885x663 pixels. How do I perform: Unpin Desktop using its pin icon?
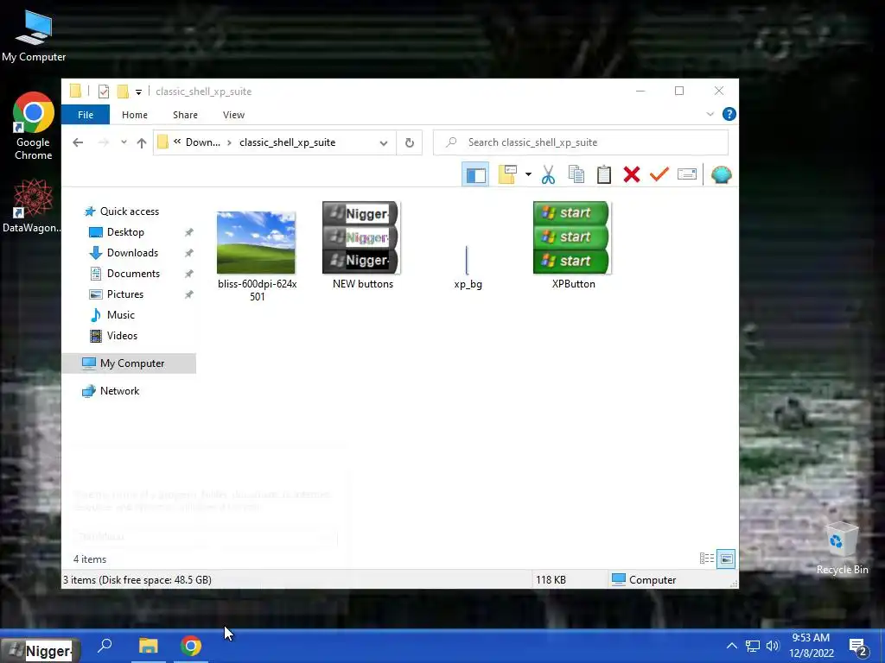coord(189,232)
